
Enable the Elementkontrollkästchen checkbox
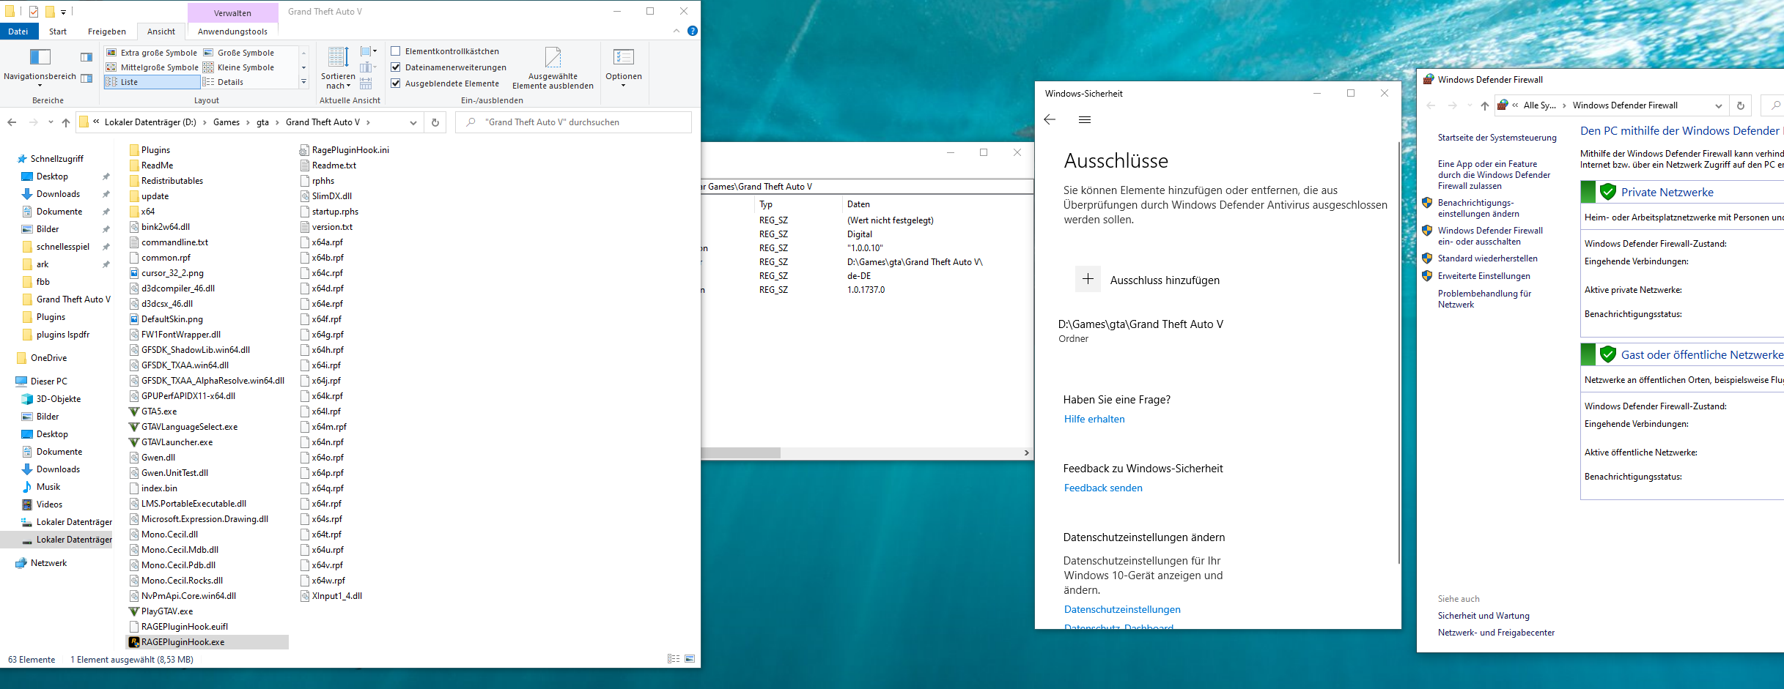coord(396,51)
